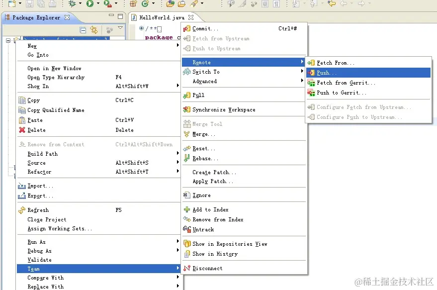This screenshot has width=437, height=290.
Task: Open the Team submenu
Action: (x=98, y=269)
